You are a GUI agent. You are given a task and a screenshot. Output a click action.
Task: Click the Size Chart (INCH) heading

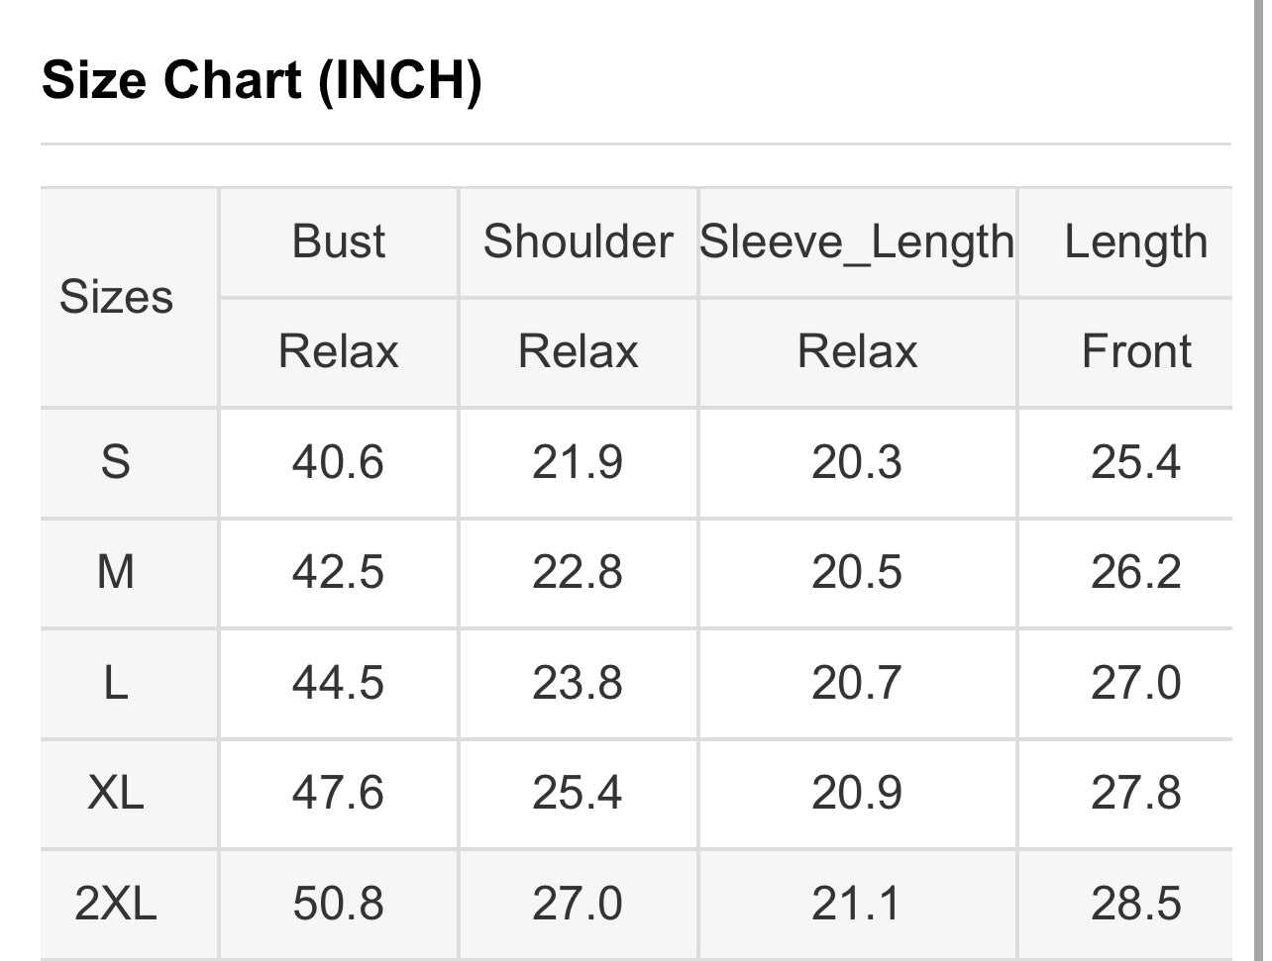tap(262, 79)
